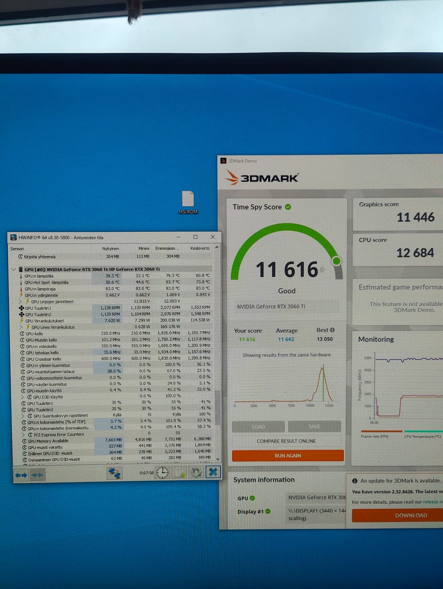Click the Time Spy score gauge knob

pyautogui.click(x=337, y=261)
